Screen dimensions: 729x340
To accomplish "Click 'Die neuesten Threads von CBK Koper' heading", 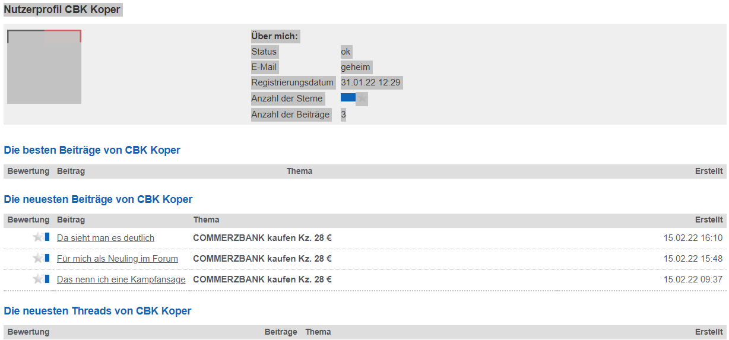I will click(97, 311).
